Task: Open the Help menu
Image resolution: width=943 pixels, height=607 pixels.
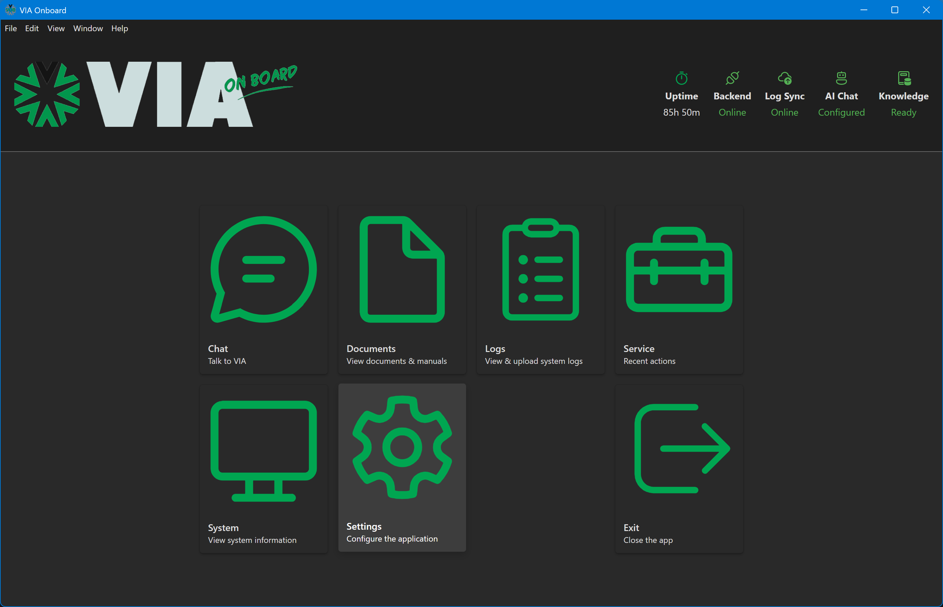Action: (x=119, y=28)
